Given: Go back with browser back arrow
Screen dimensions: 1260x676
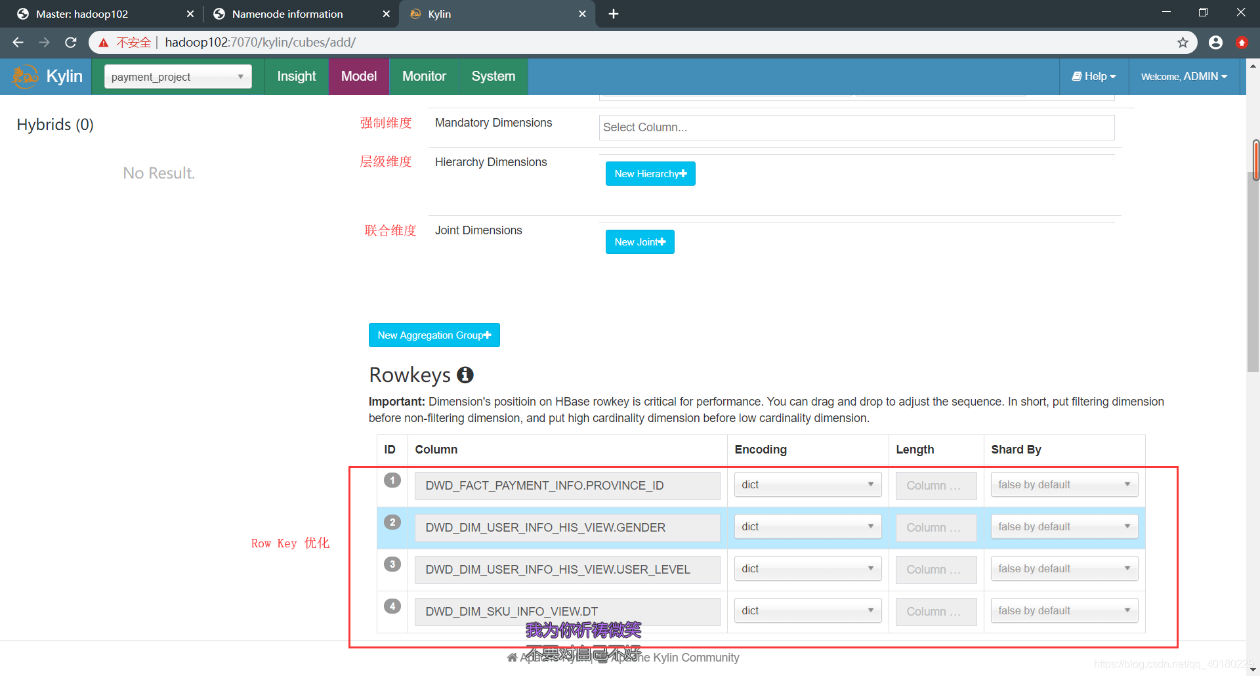Looking at the screenshot, I should 18,43.
